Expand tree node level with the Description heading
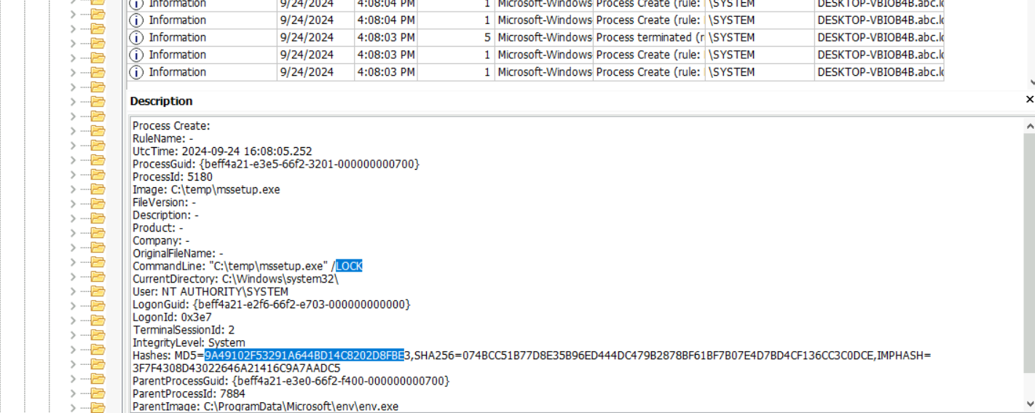The height and width of the screenshot is (413, 1035). [x=73, y=102]
